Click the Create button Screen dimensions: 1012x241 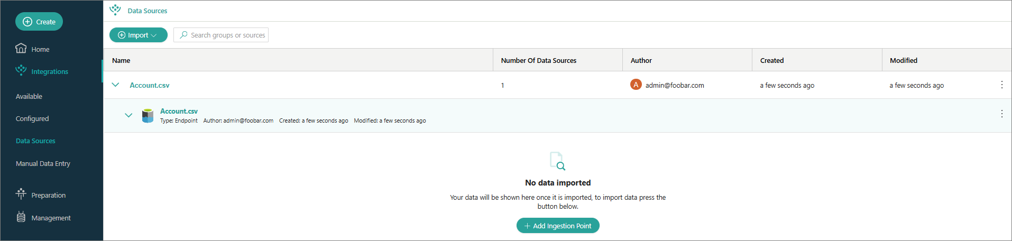[x=39, y=22]
